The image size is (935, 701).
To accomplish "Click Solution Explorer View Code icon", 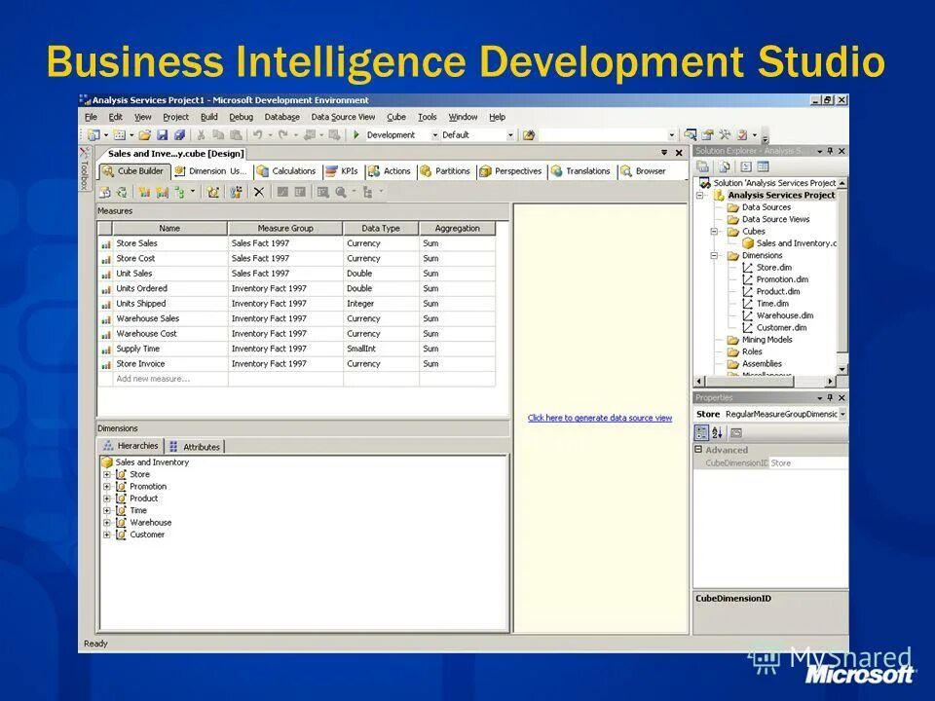I will click(x=746, y=166).
